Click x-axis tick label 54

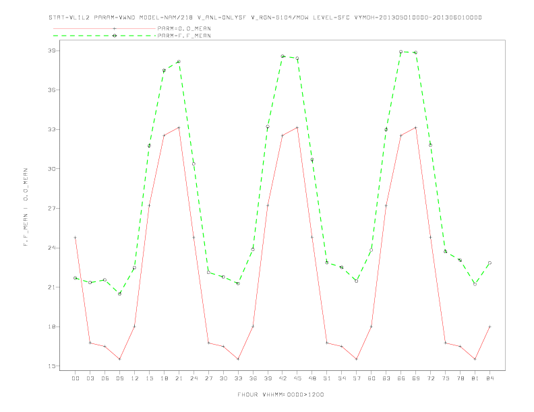pos(342,378)
